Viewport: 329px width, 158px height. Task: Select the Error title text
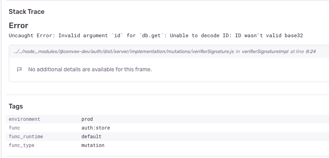pyautogui.click(x=18, y=25)
